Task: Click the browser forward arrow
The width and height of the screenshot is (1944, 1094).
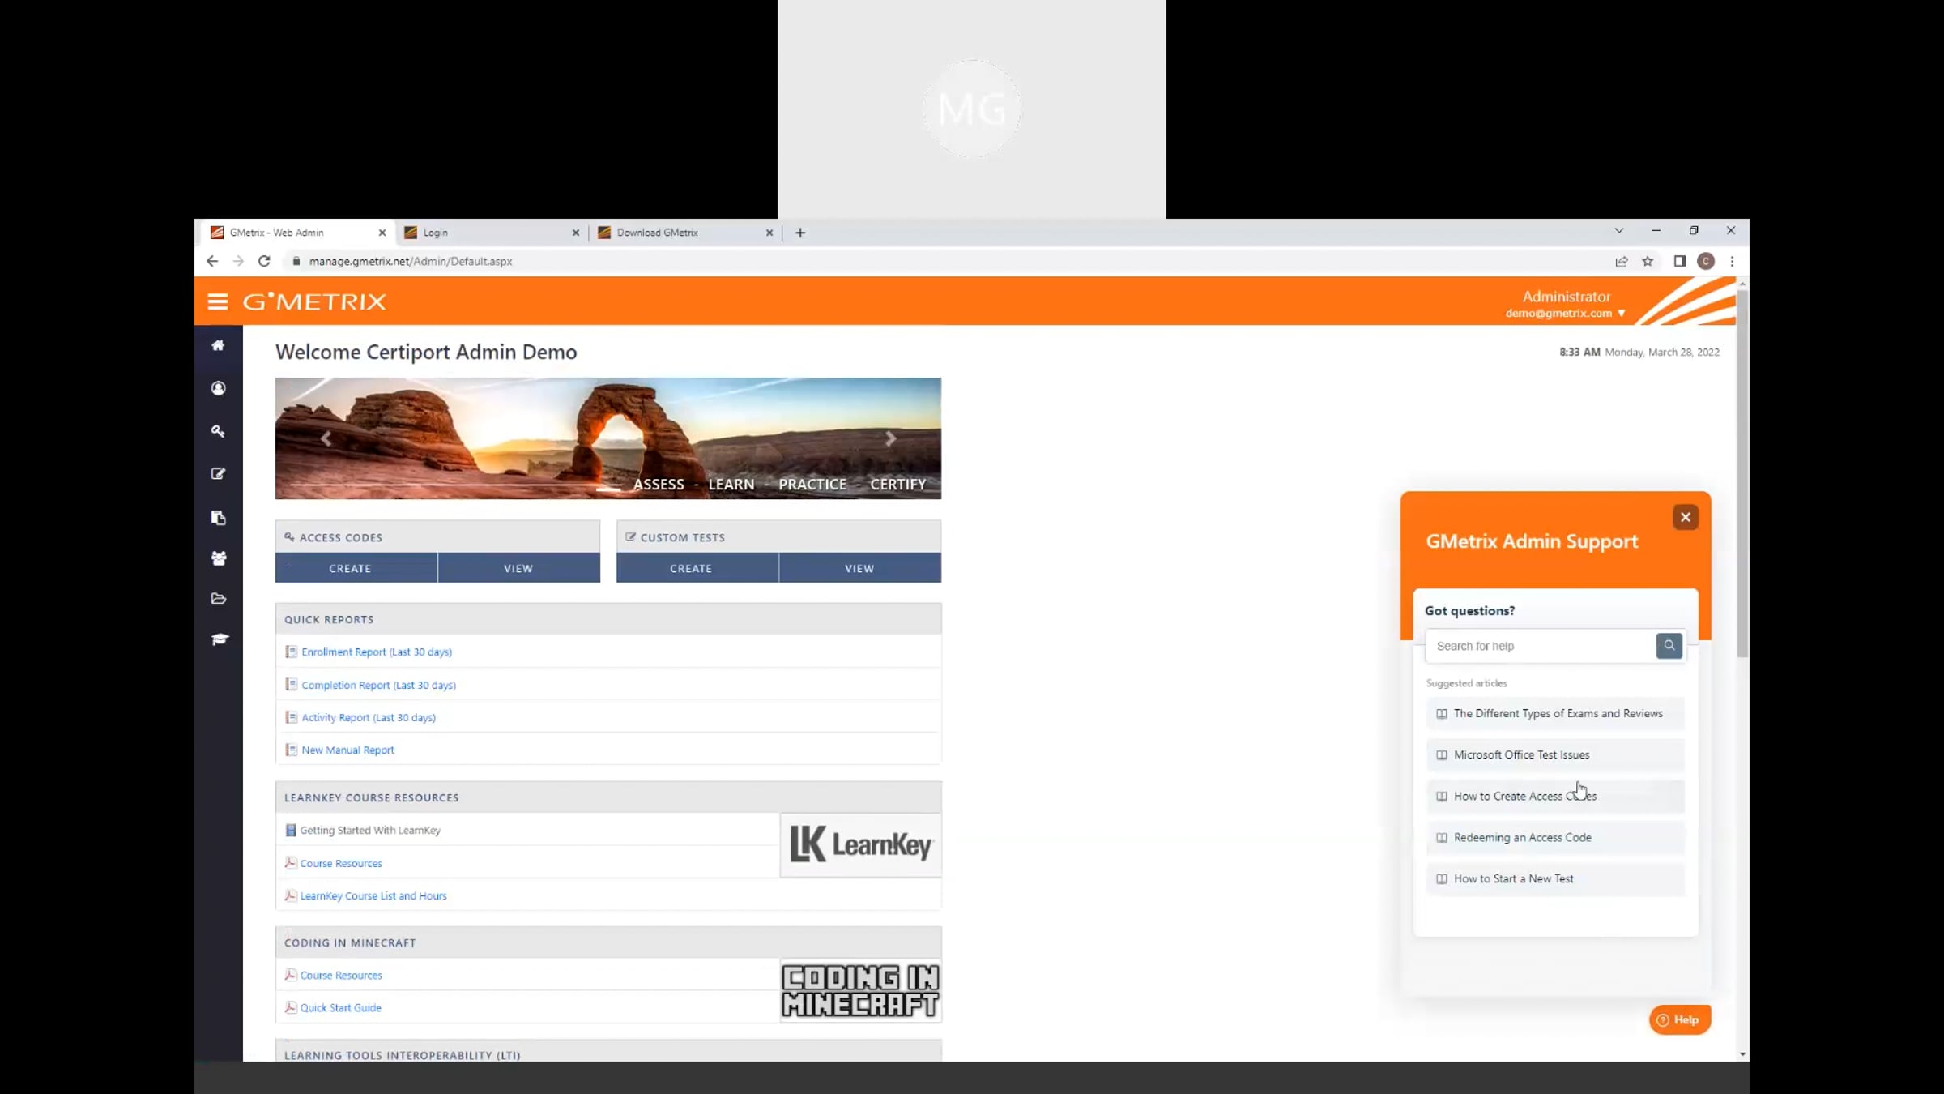Action: tap(238, 261)
